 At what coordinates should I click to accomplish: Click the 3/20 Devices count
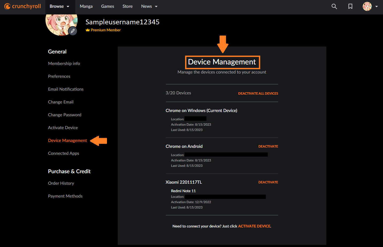pyautogui.click(x=178, y=93)
